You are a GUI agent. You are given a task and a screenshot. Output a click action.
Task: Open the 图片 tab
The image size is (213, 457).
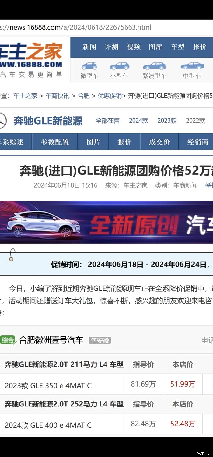(x=93, y=142)
